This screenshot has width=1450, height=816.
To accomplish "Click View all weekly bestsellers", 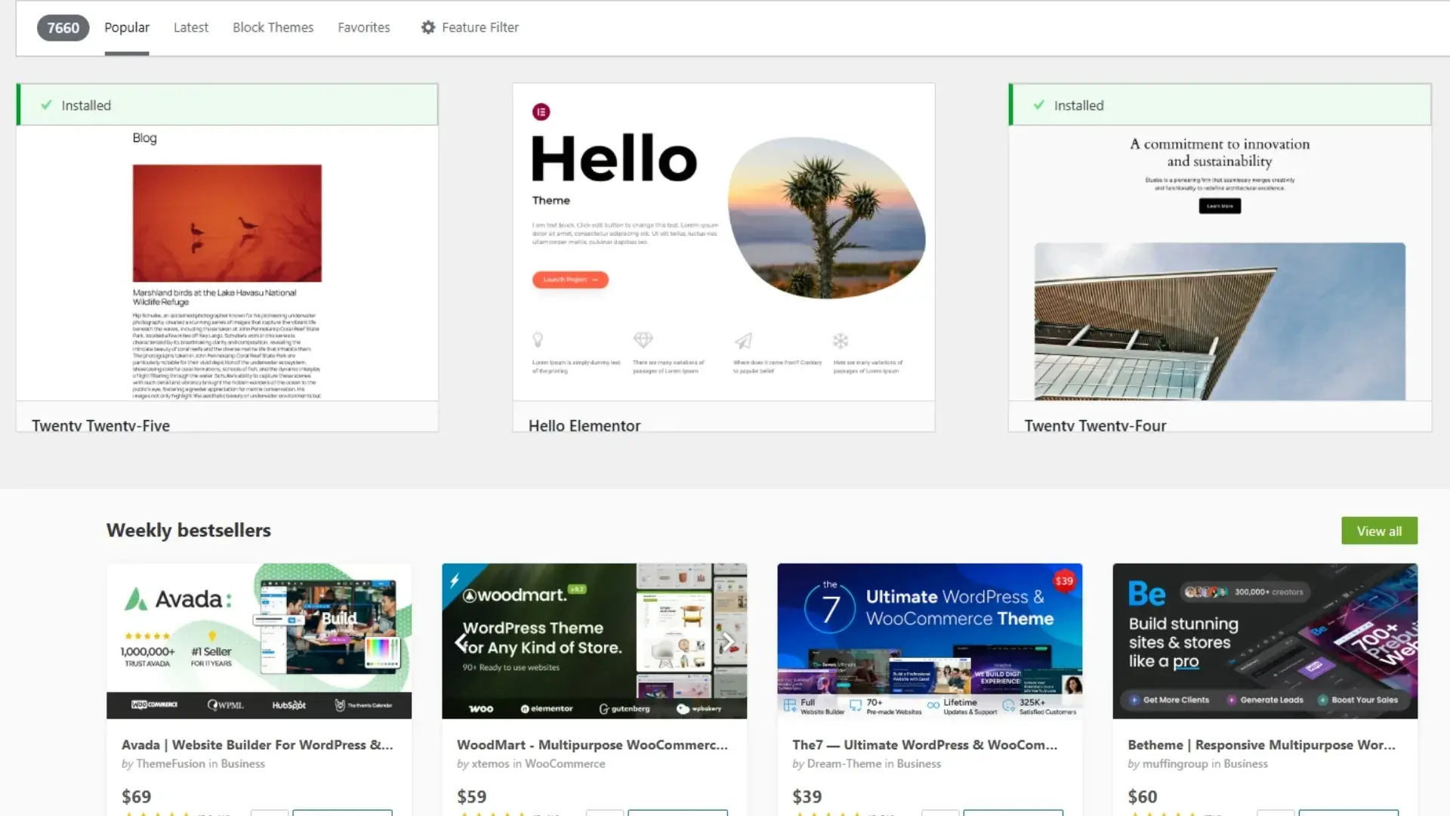I will [x=1379, y=530].
